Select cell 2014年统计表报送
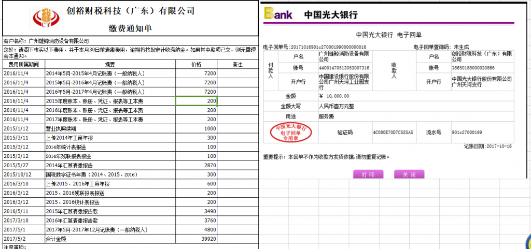 [110, 147]
